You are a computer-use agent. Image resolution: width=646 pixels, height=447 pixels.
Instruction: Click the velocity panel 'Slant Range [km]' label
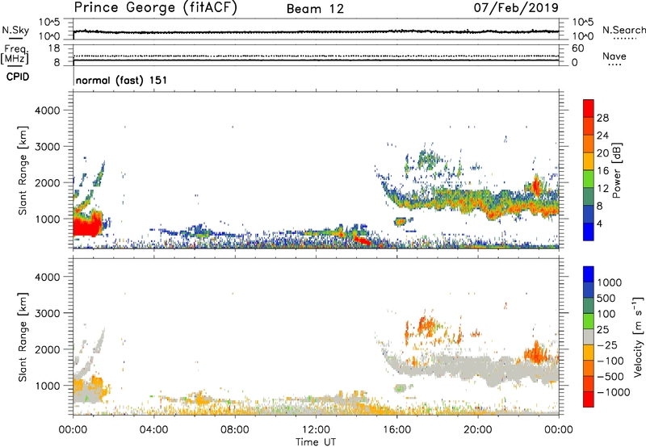tap(23, 336)
